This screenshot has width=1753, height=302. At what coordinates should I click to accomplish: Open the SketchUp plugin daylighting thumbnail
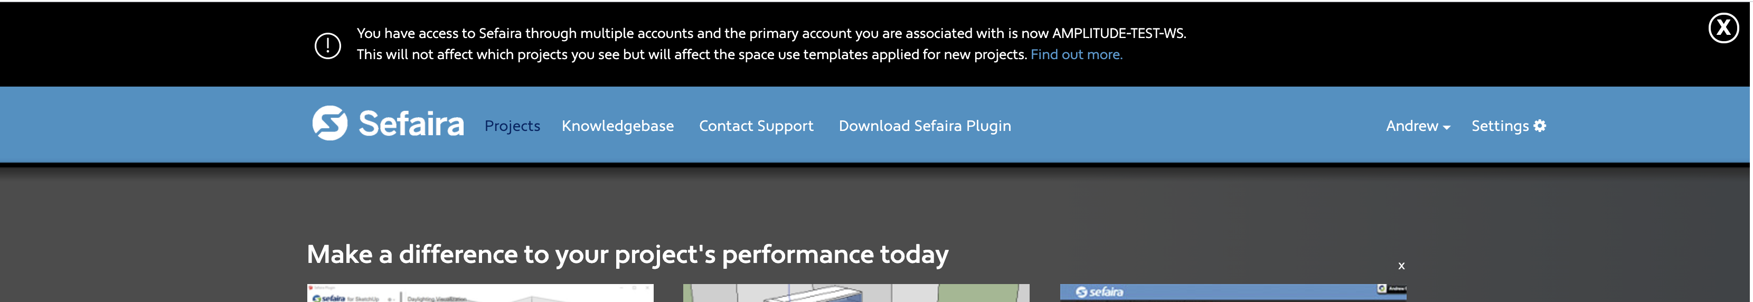(480, 293)
